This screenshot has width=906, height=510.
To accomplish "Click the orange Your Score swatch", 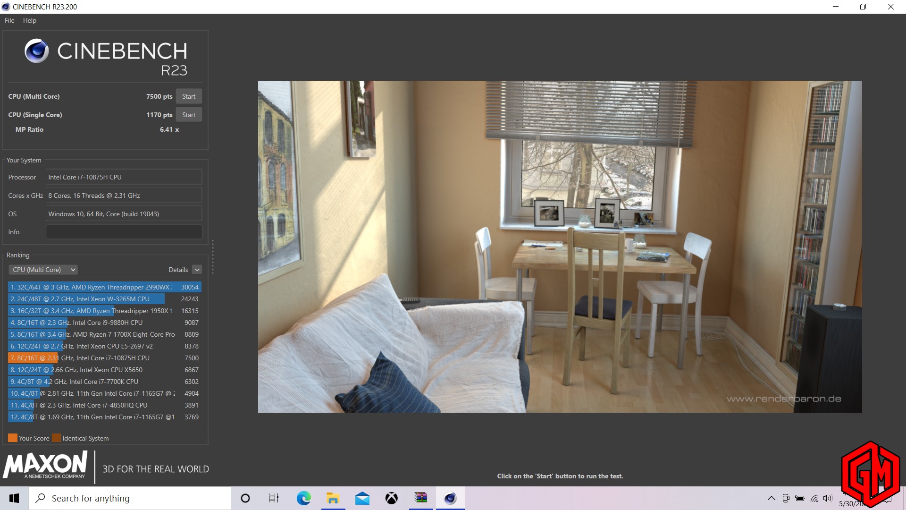I will [13, 438].
